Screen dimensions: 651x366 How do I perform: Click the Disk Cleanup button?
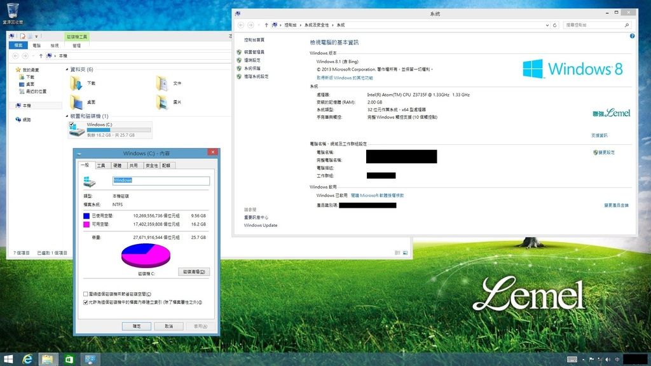click(x=194, y=272)
